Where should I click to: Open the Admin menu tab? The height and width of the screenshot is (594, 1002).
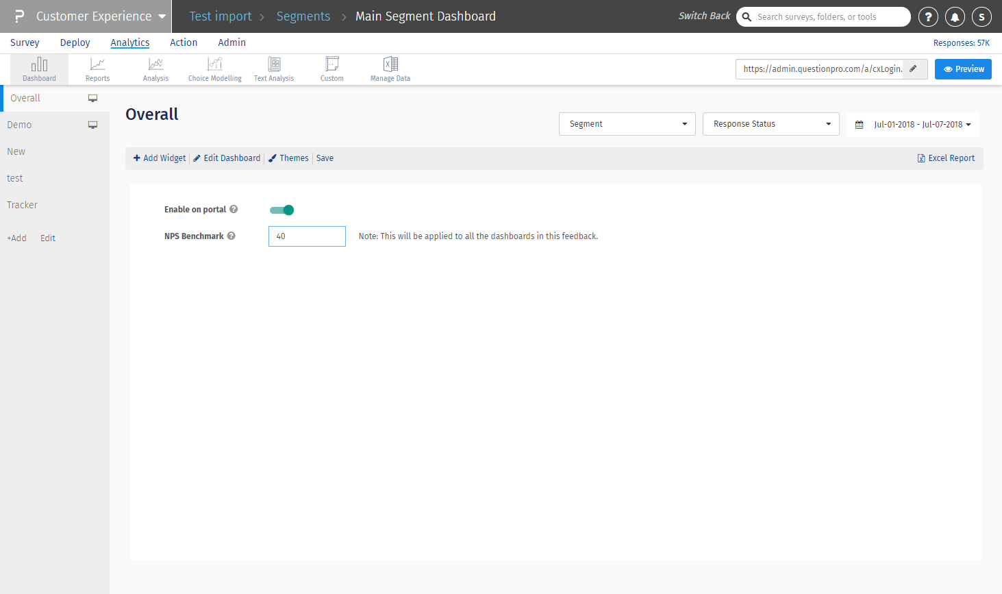(231, 42)
